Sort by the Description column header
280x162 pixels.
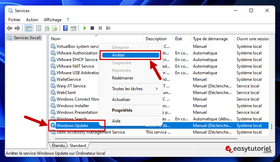pyautogui.click(x=158, y=39)
